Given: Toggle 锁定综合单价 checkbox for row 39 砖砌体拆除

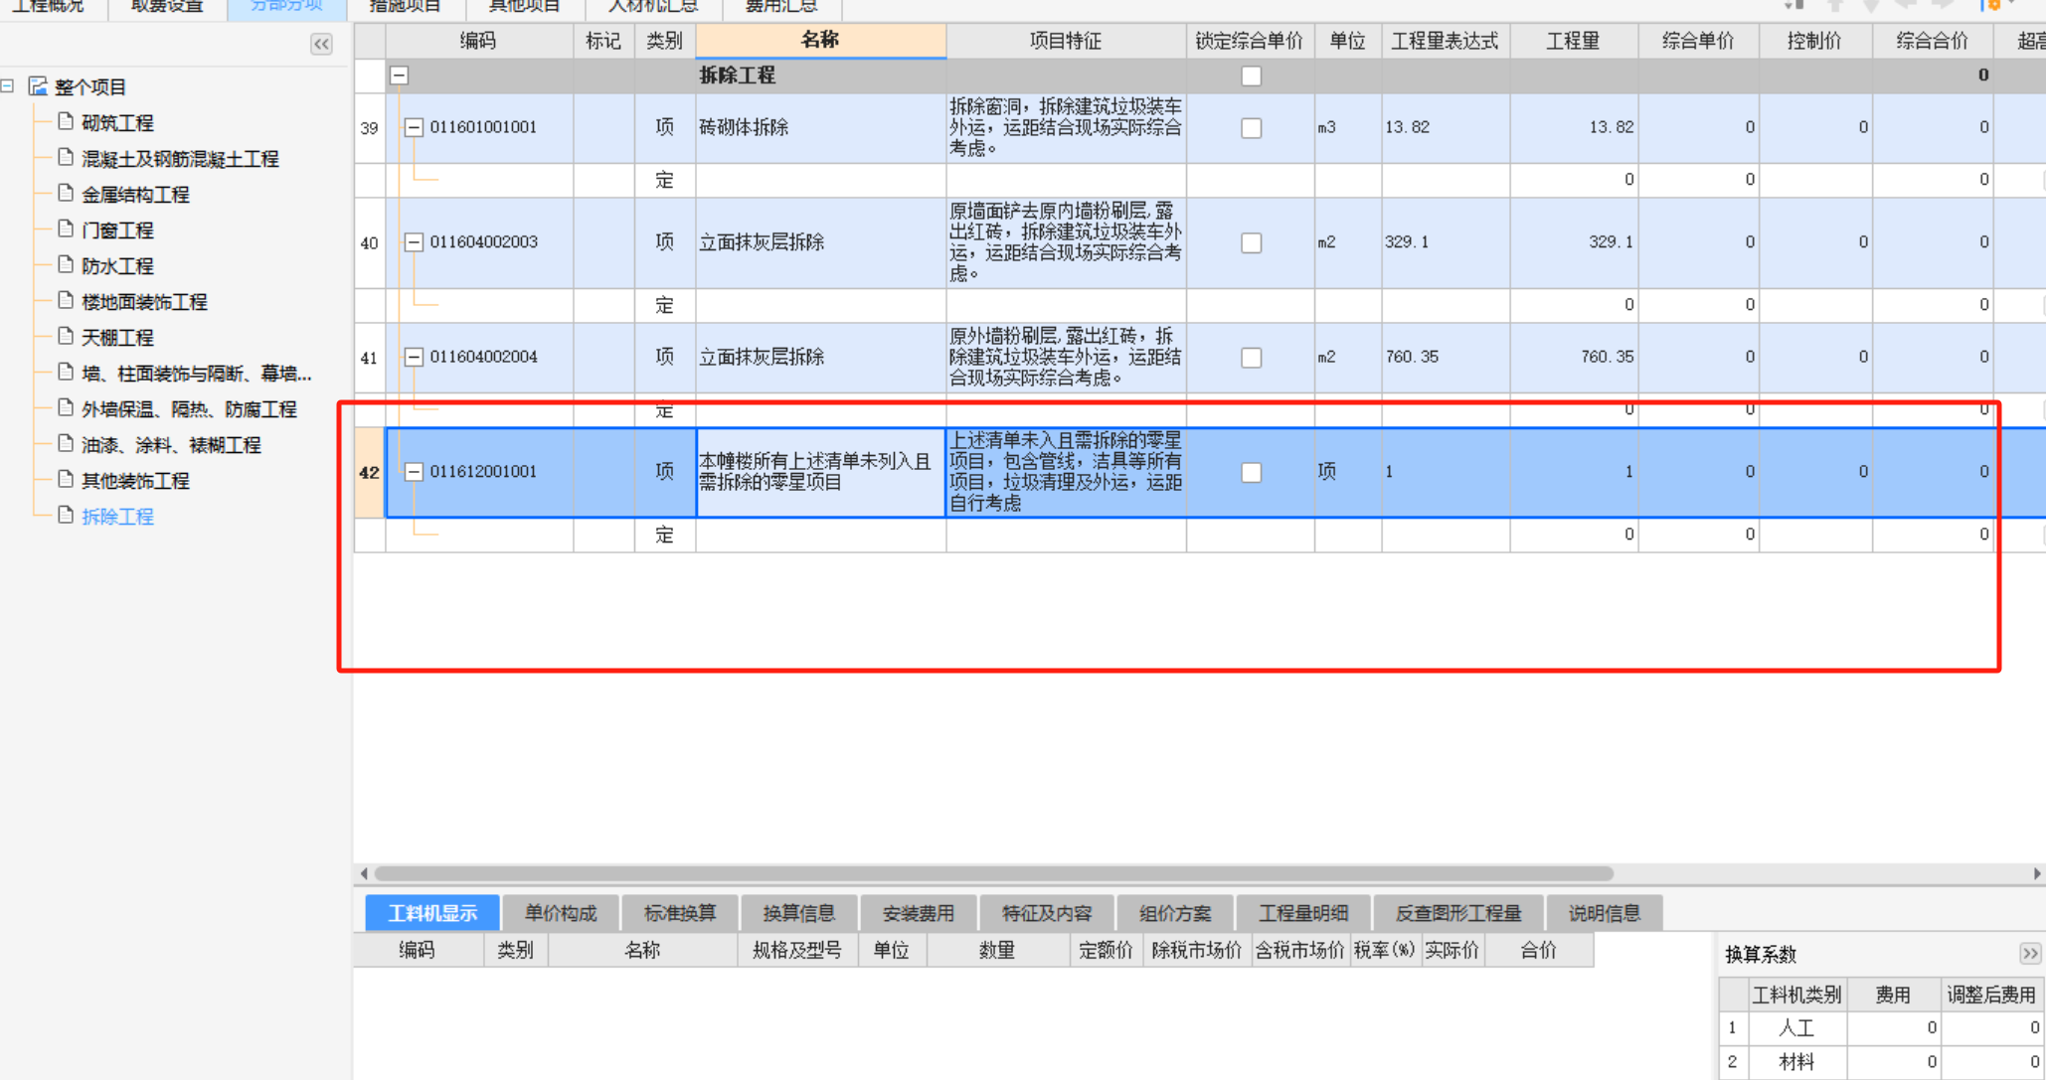Looking at the screenshot, I should [1251, 127].
